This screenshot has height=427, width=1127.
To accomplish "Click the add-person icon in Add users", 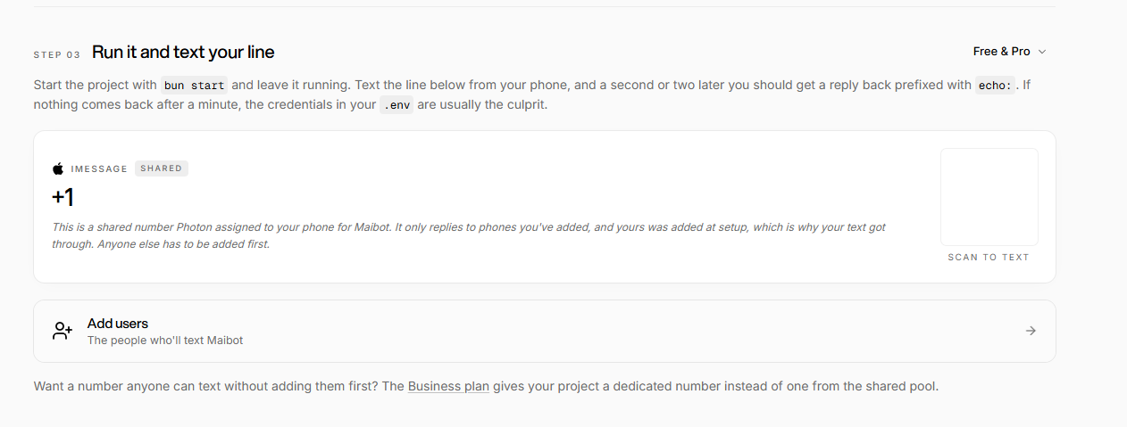I will click(62, 331).
